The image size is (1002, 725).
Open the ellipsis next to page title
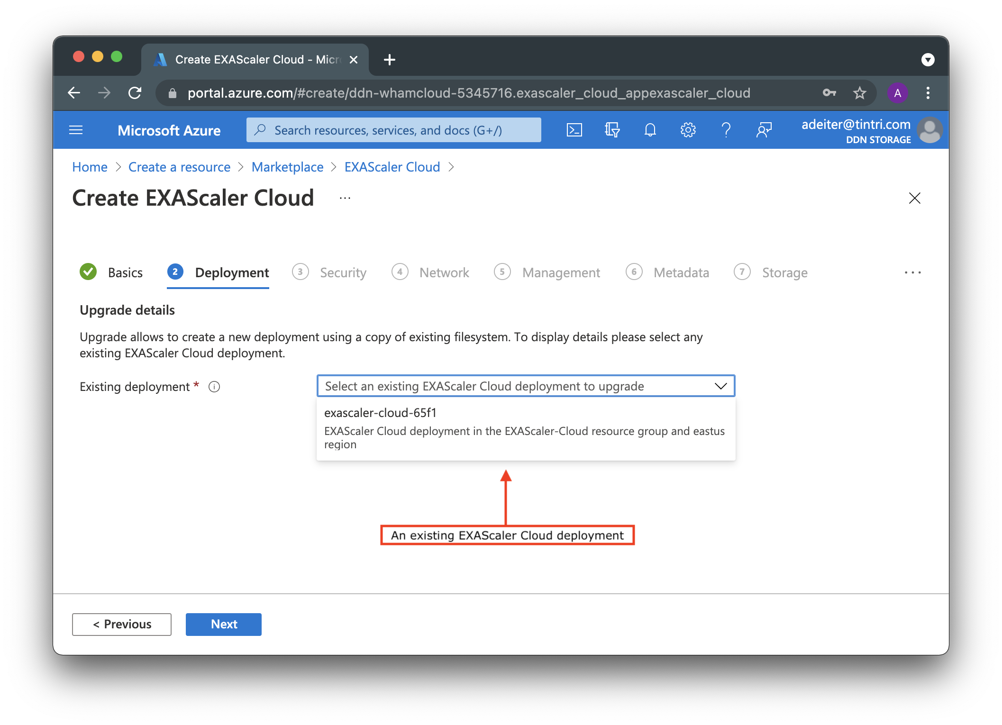pyautogui.click(x=345, y=198)
